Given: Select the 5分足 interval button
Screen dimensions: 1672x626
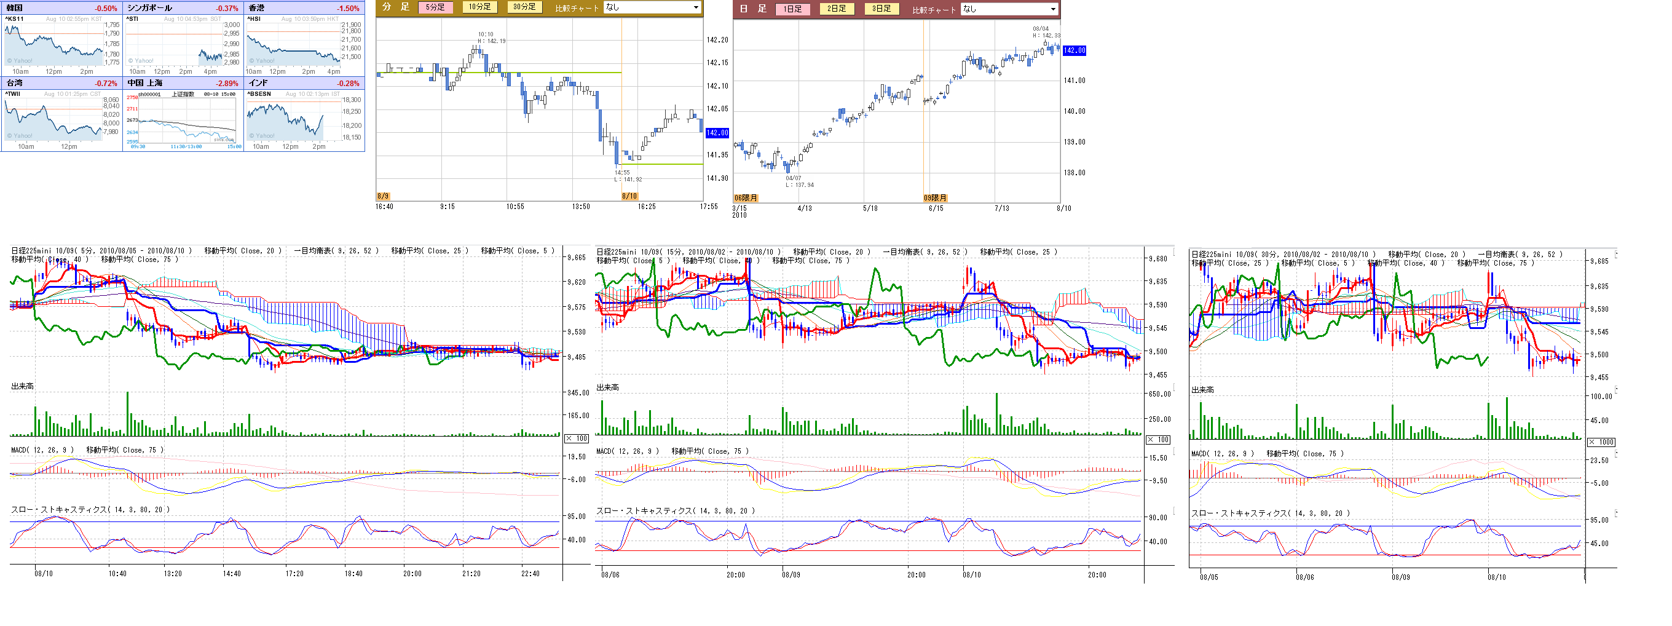Looking at the screenshot, I should [x=435, y=8].
